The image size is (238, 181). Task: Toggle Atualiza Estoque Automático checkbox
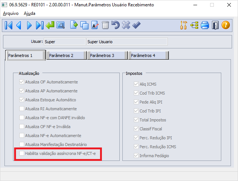tap(22, 100)
